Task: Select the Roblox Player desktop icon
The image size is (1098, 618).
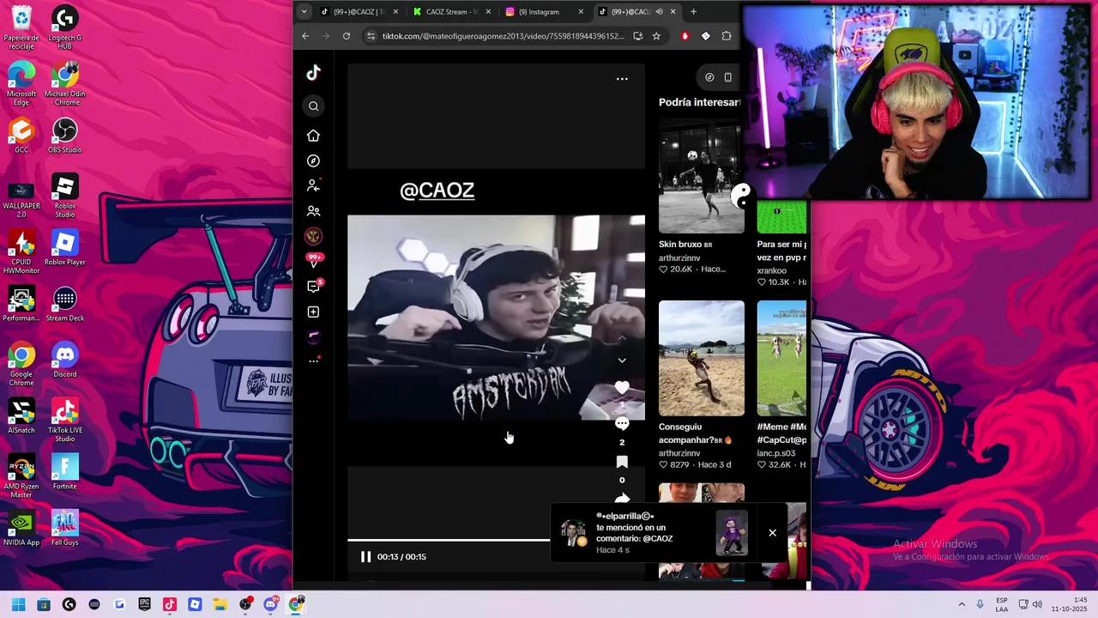Action: 64,248
